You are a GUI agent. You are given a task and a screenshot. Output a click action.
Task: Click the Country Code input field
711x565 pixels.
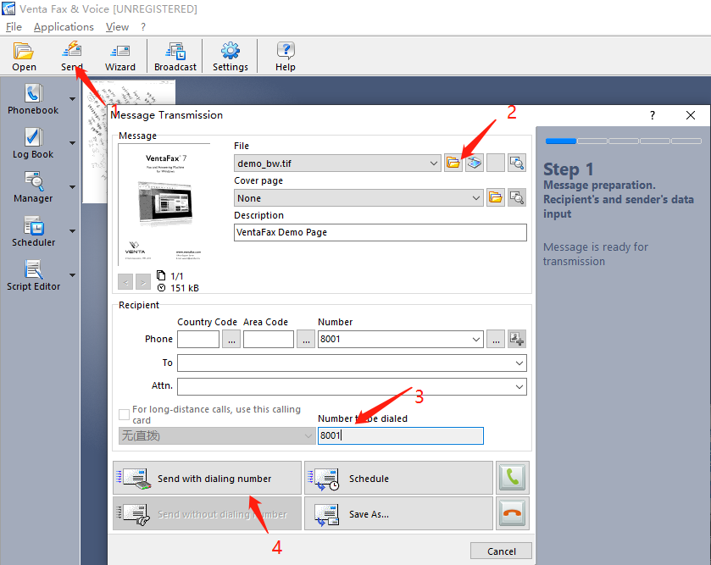[x=198, y=340]
